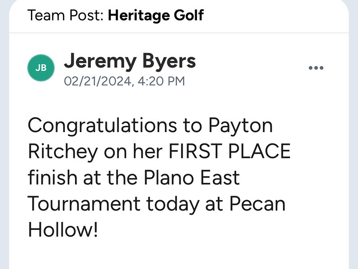Click the surname "Byers" in the author name
Screen dimensions: 358x269
point(169,61)
